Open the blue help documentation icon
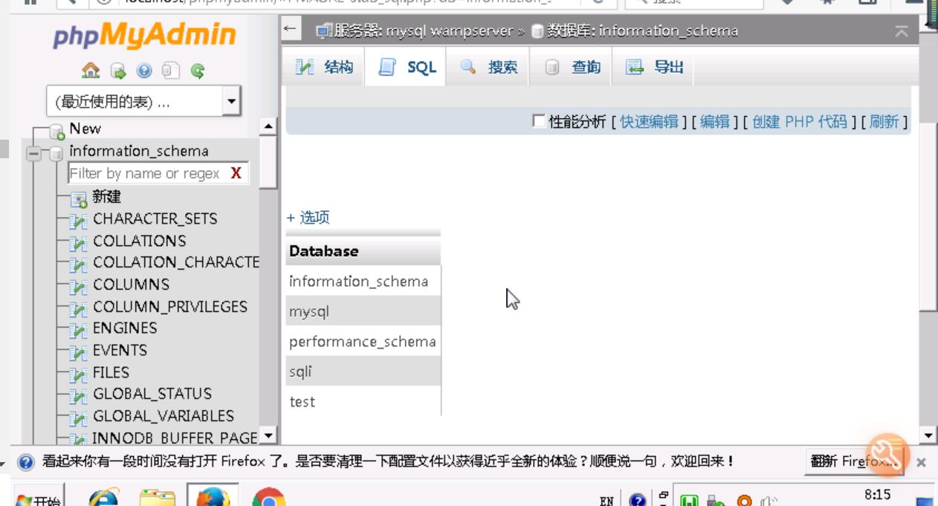The image size is (938, 506). click(x=144, y=71)
